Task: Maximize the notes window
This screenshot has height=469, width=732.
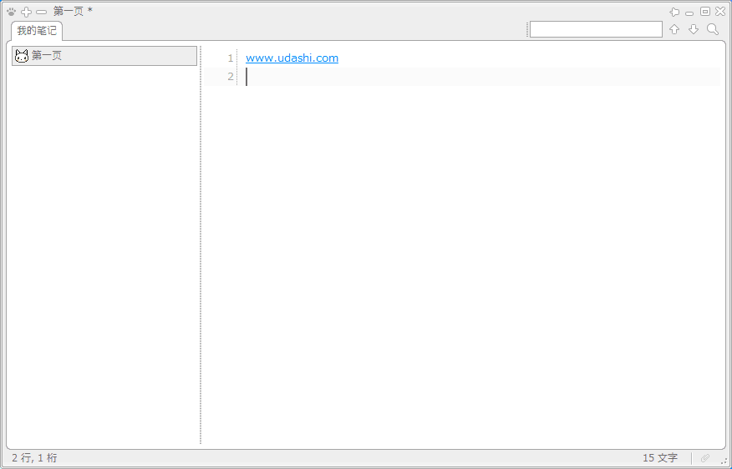Action: (704, 12)
